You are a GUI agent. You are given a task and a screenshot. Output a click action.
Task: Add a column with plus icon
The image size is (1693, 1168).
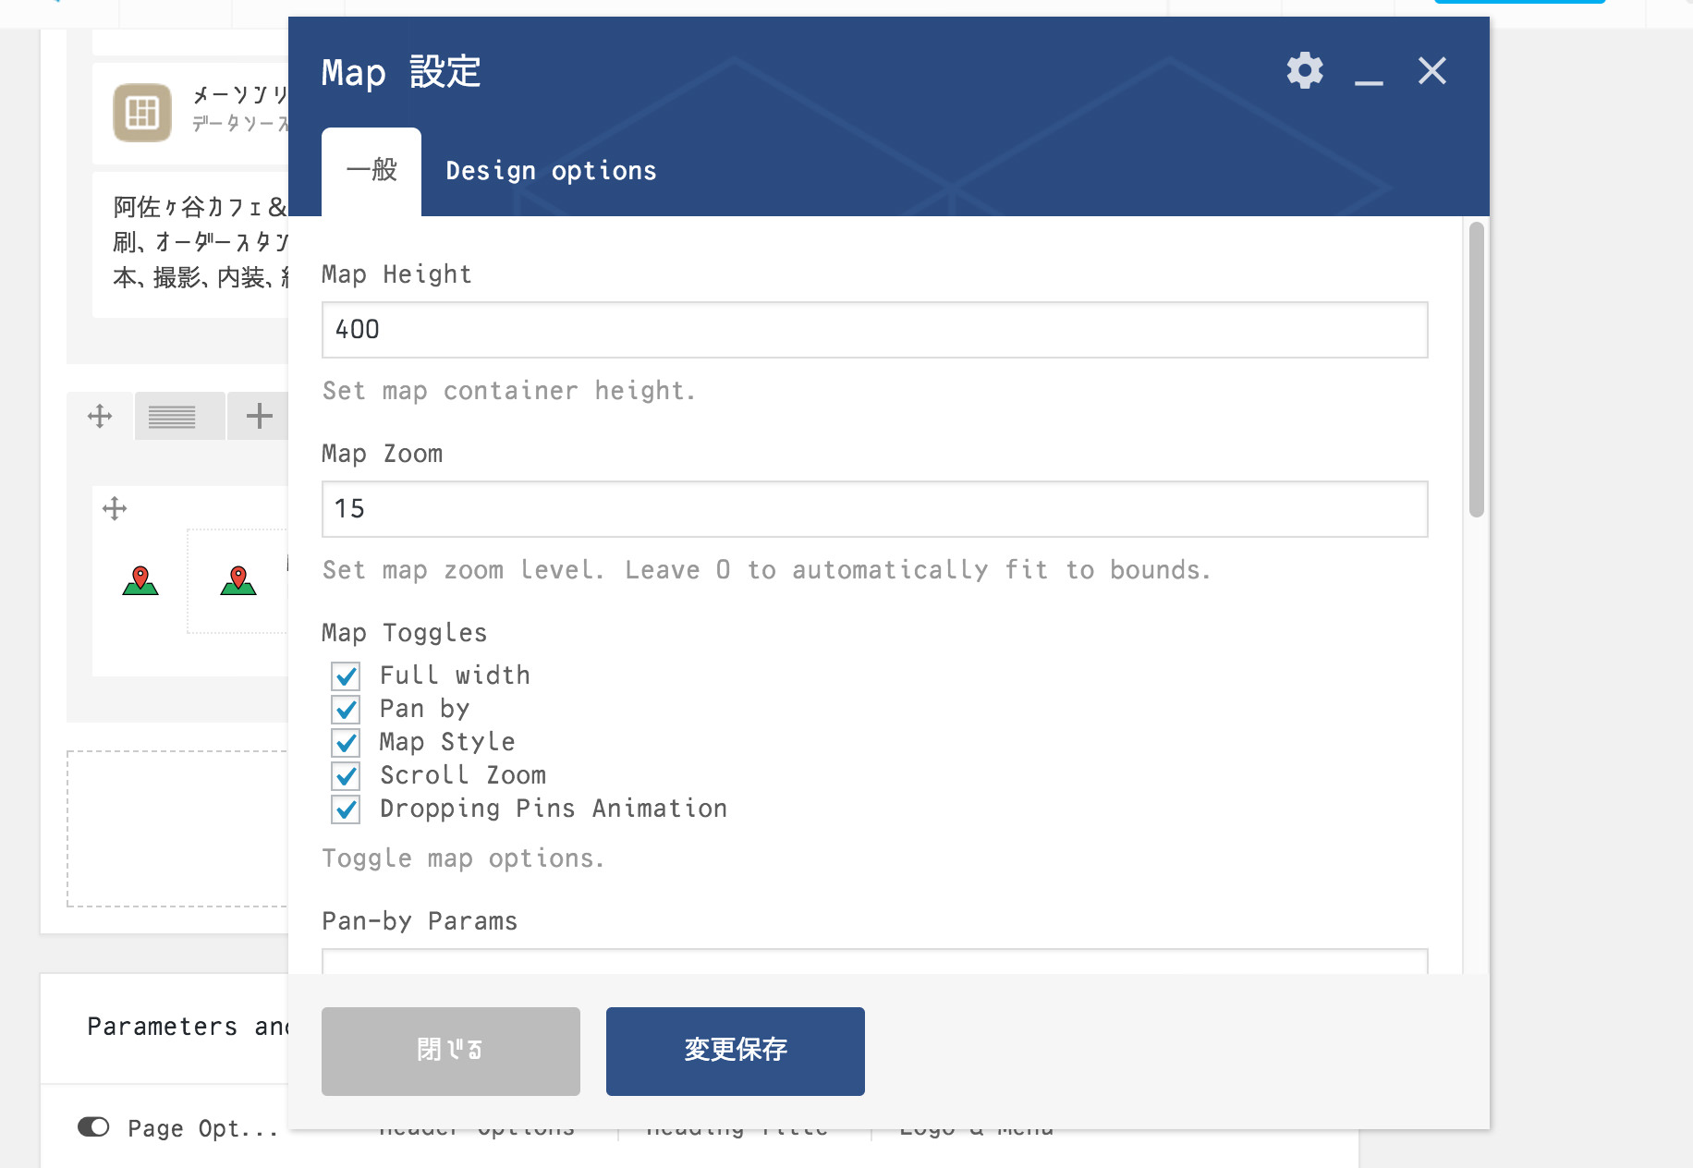point(259,416)
